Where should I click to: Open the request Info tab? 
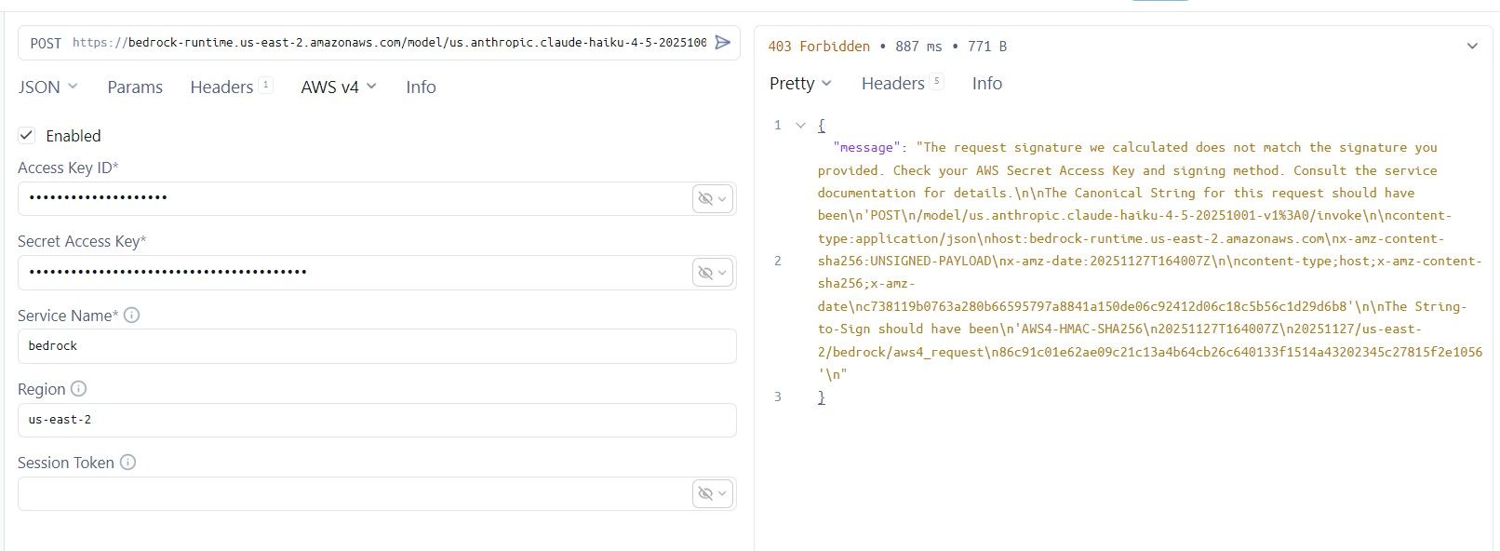pyautogui.click(x=421, y=87)
